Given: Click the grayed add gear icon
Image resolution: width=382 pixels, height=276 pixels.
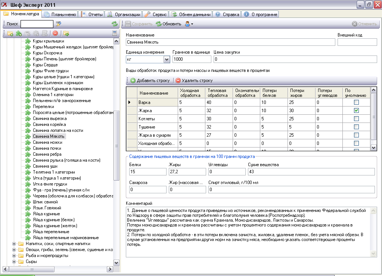Looking at the screenshot, I should pos(36,34).
